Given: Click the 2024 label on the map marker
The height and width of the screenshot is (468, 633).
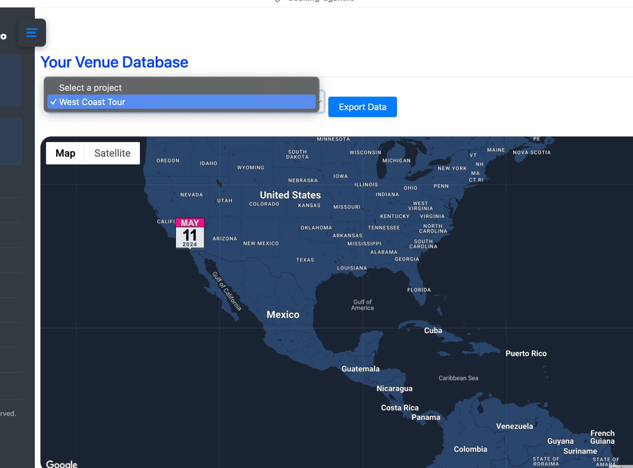Looking at the screenshot, I should point(189,244).
